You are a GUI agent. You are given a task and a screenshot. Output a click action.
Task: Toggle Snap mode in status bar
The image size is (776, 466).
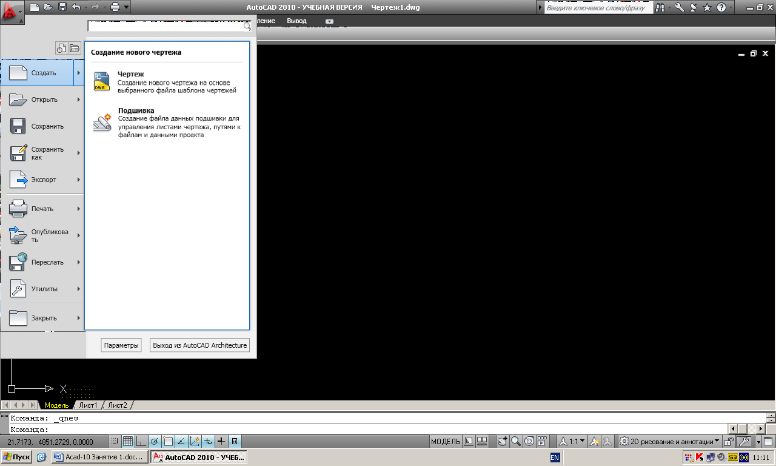coord(115,441)
